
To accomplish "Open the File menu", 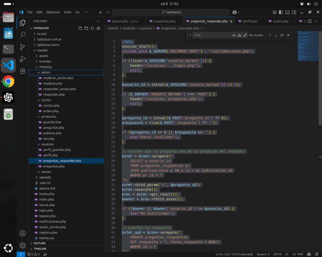I will coord(30,12).
